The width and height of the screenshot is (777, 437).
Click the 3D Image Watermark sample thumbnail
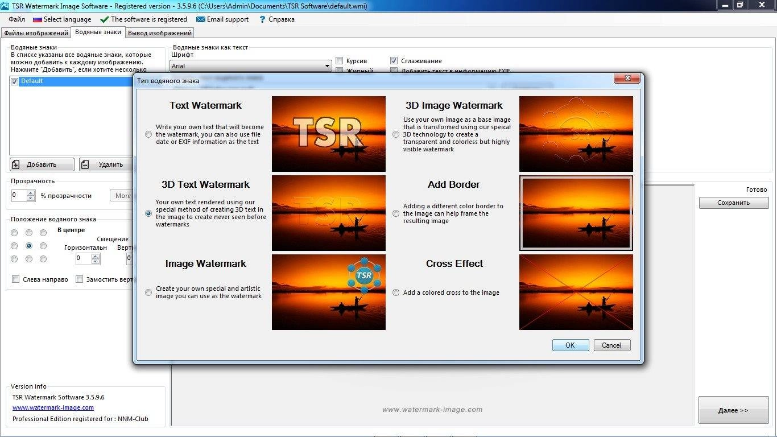point(576,134)
